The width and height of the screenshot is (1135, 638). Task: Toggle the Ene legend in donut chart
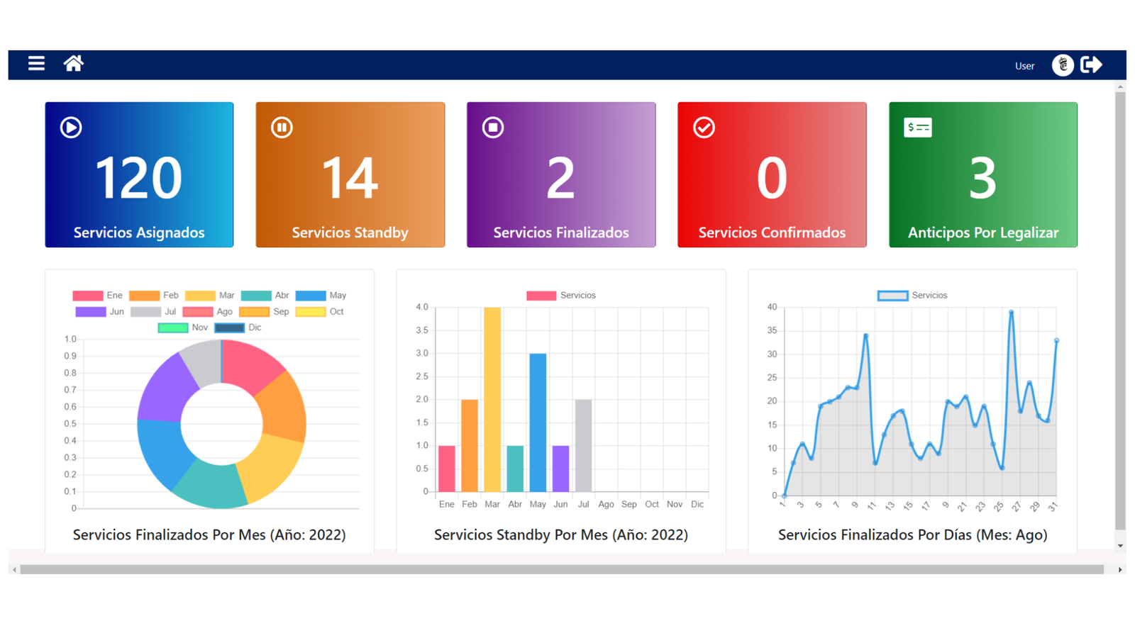click(98, 296)
